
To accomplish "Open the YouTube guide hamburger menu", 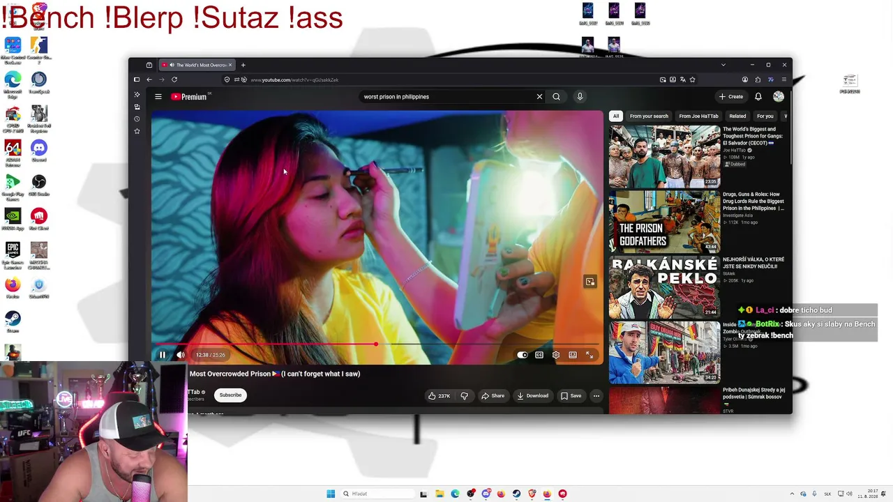I will (x=158, y=97).
